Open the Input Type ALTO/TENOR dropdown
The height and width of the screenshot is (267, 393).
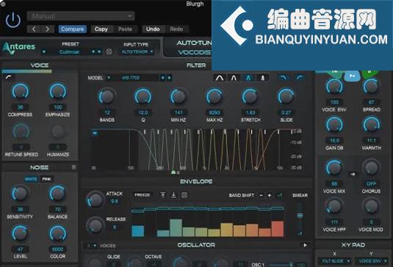coord(137,52)
